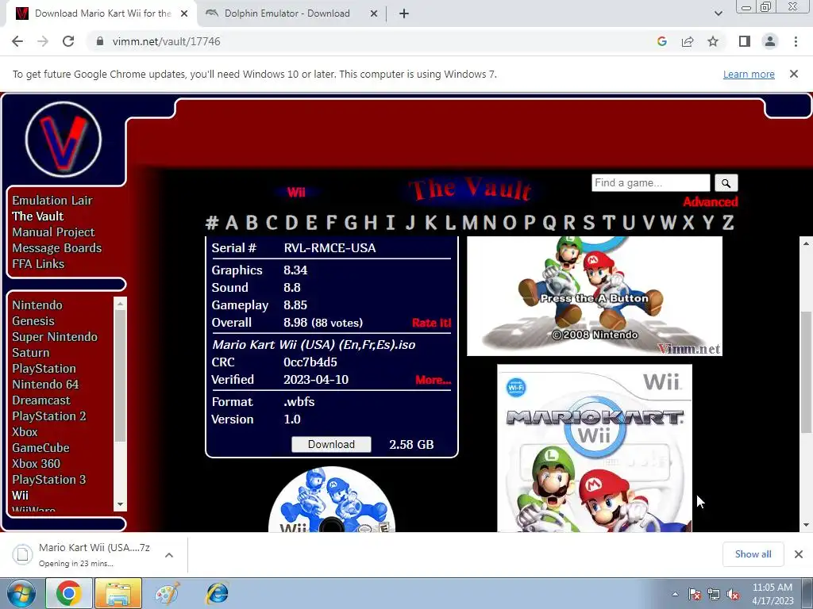Click the Action Center flag icon
Image resolution: width=813 pixels, height=609 pixels.
click(694, 594)
